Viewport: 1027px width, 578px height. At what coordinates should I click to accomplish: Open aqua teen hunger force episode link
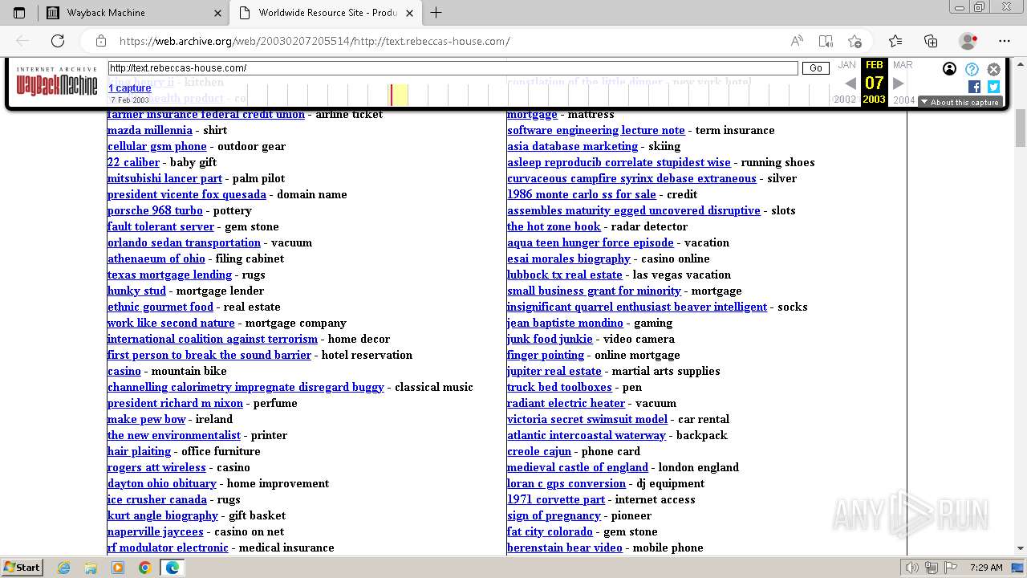click(x=591, y=242)
